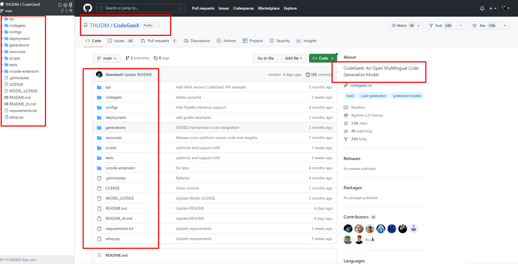This screenshot has width=518, height=264.
Task: Open the pretrained-models topic tag
Action: (x=407, y=96)
